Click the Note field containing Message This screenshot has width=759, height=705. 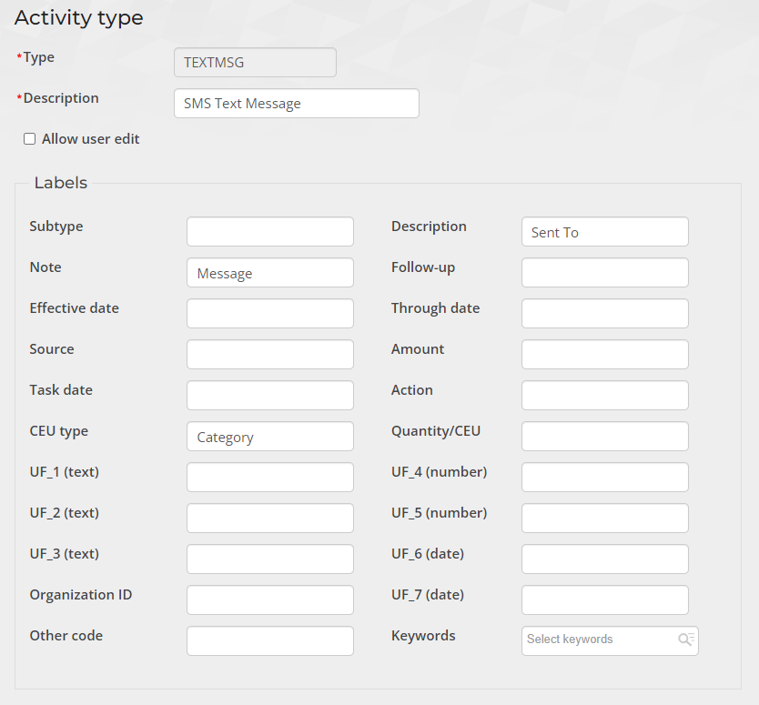[269, 273]
